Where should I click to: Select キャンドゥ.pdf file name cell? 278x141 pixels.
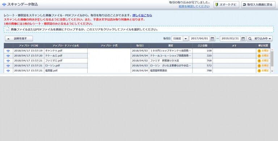click(x=66, y=51)
